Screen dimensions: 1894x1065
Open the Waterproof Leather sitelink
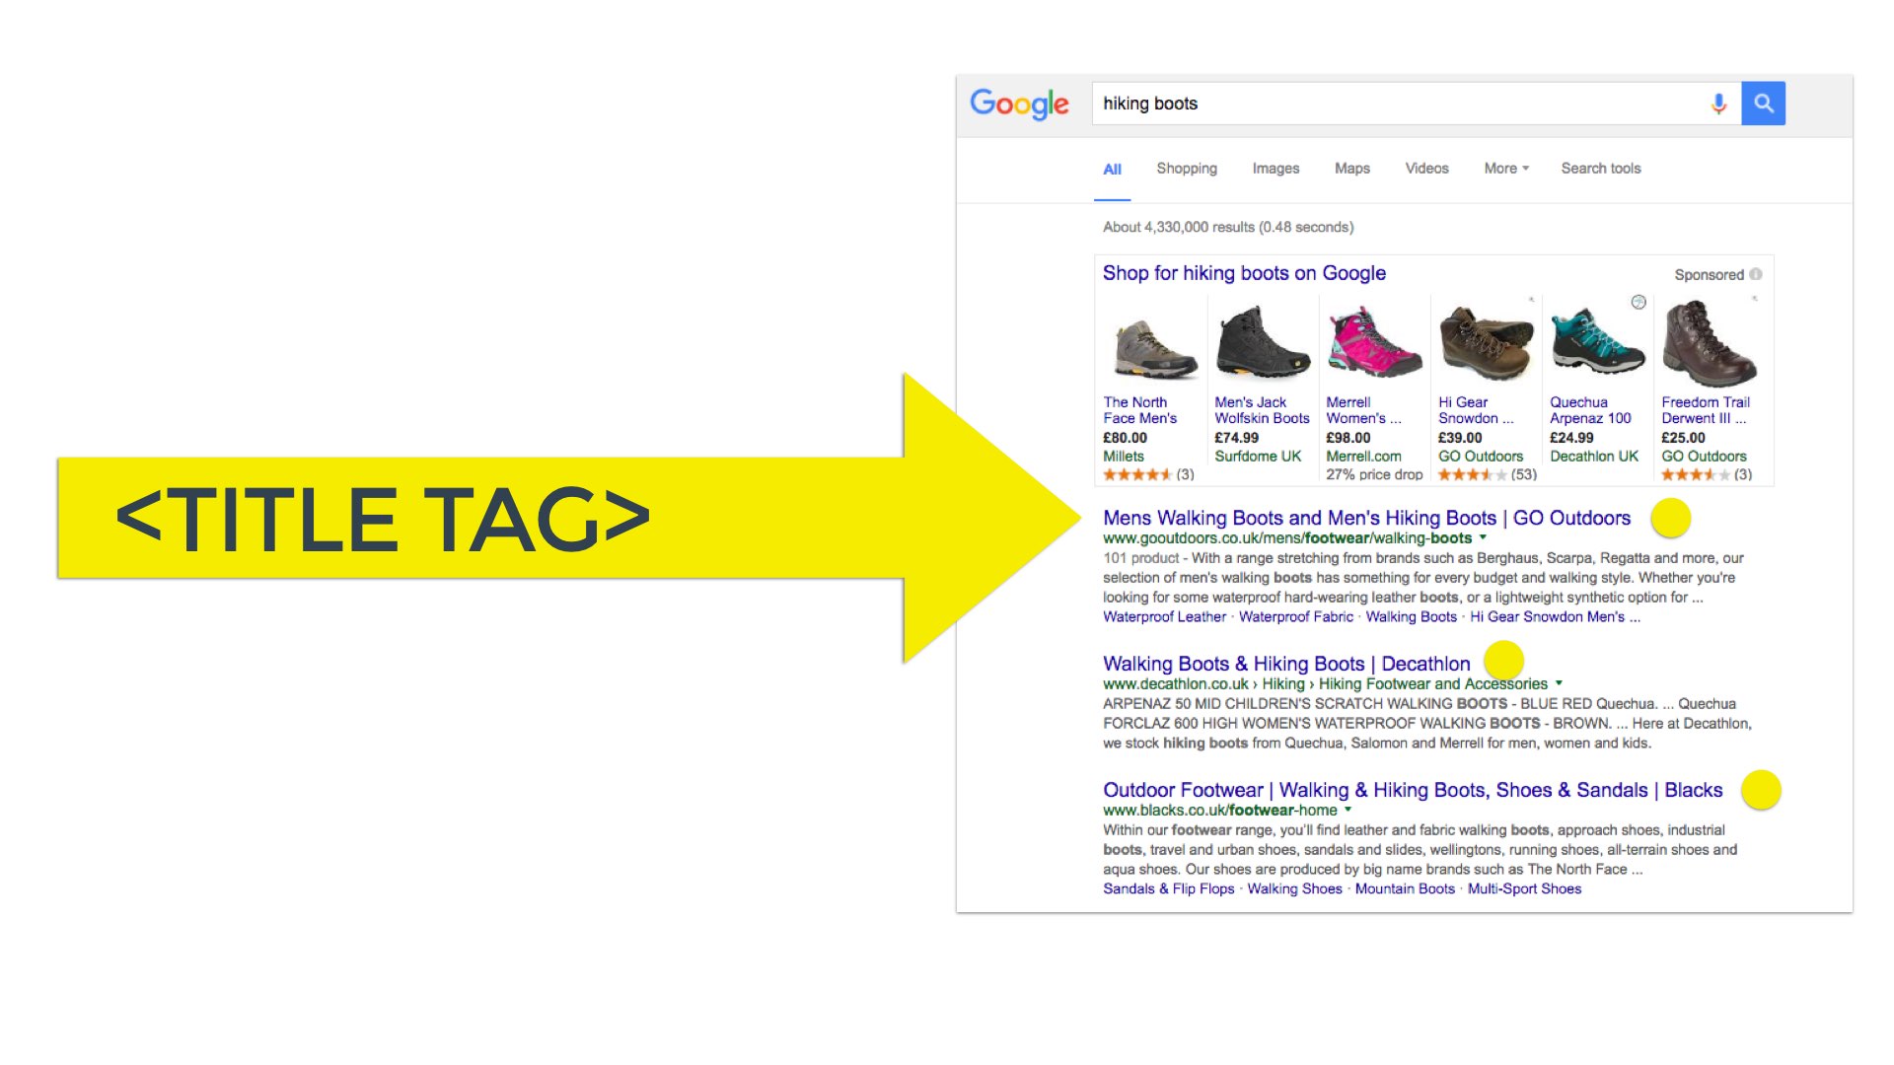click(1164, 617)
